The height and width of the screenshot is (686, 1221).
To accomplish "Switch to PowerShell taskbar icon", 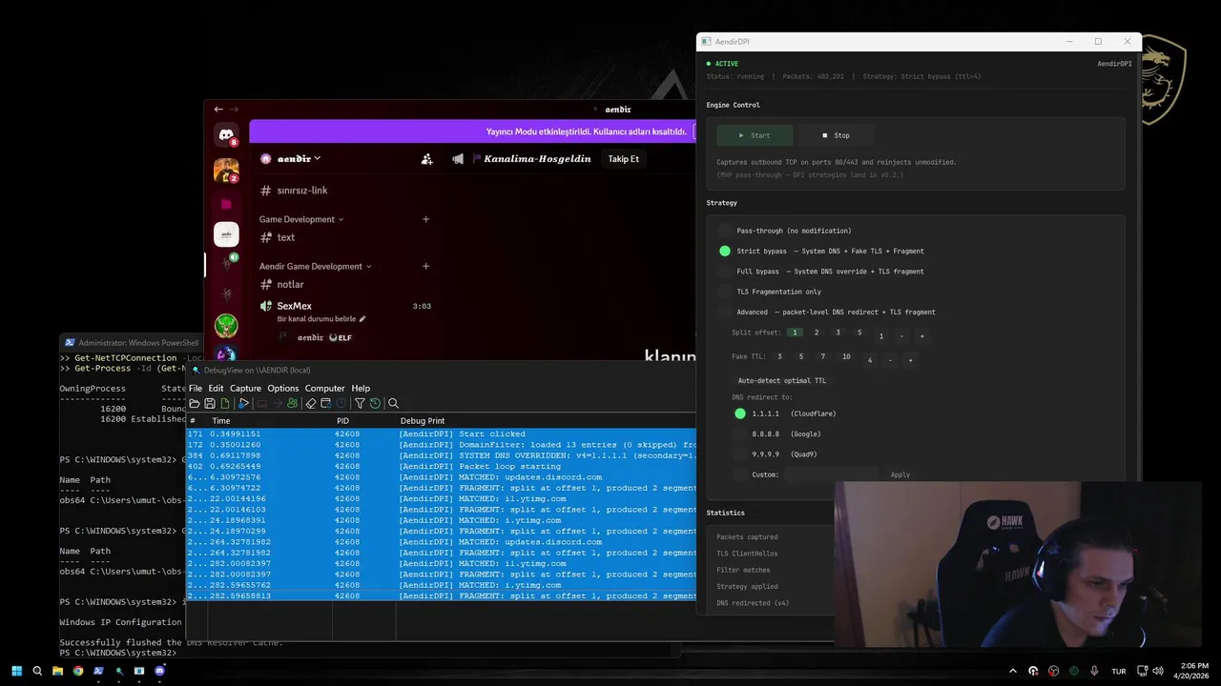I will click(98, 671).
